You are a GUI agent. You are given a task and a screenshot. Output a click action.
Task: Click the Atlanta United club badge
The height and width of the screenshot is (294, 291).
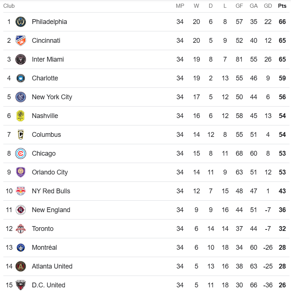(21, 266)
